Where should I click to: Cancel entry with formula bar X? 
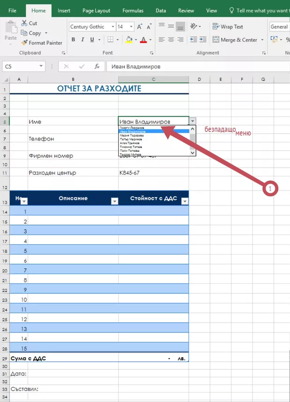click(66, 66)
